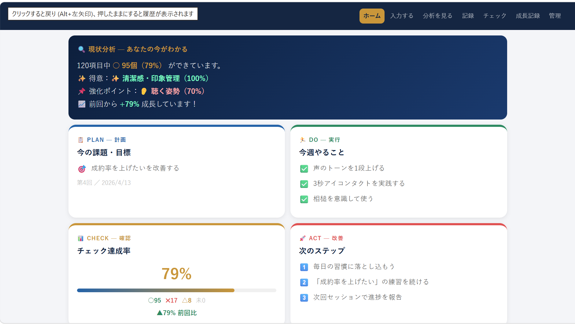575x324 pixels.
Task: Click the clipboard icon next to PLAN
Action: coord(81,140)
